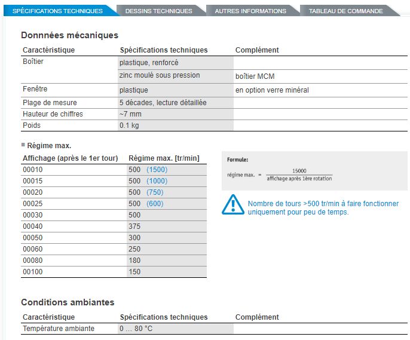The height and width of the screenshot is (340, 410).
Task: Click the warning triangle icon
Action: [232, 204]
